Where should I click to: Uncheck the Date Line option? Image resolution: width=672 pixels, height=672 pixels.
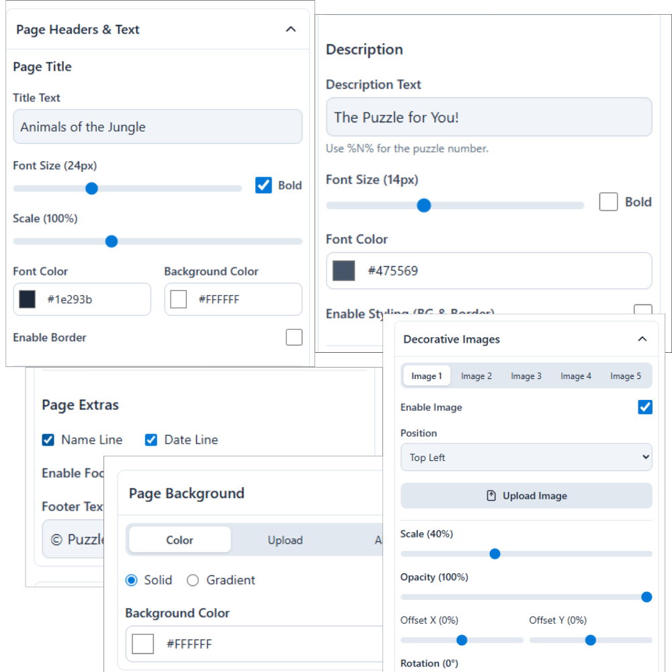(151, 440)
